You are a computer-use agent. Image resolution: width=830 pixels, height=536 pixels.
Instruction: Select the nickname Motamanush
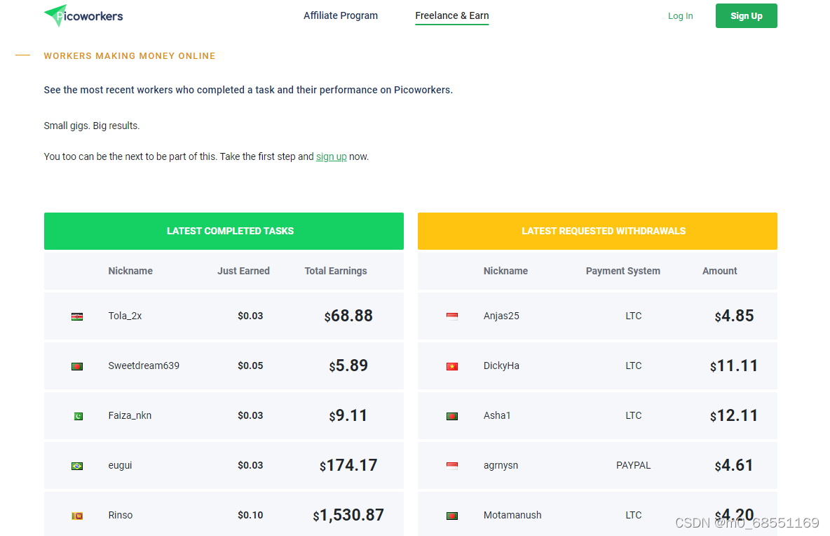[x=512, y=516]
